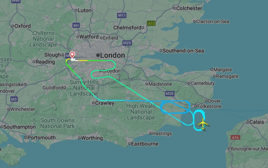Image resolution: width=268 pixels, height=168 pixels.
Task: Click the M25 motorway badge
Action: click(127, 43)
